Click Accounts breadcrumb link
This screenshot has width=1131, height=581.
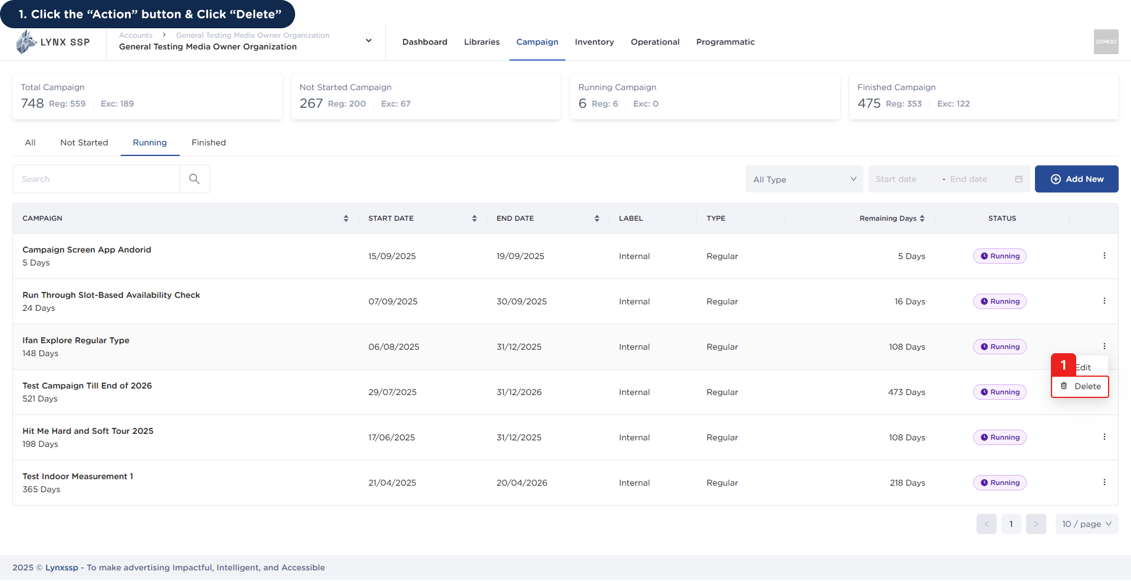pyautogui.click(x=135, y=35)
